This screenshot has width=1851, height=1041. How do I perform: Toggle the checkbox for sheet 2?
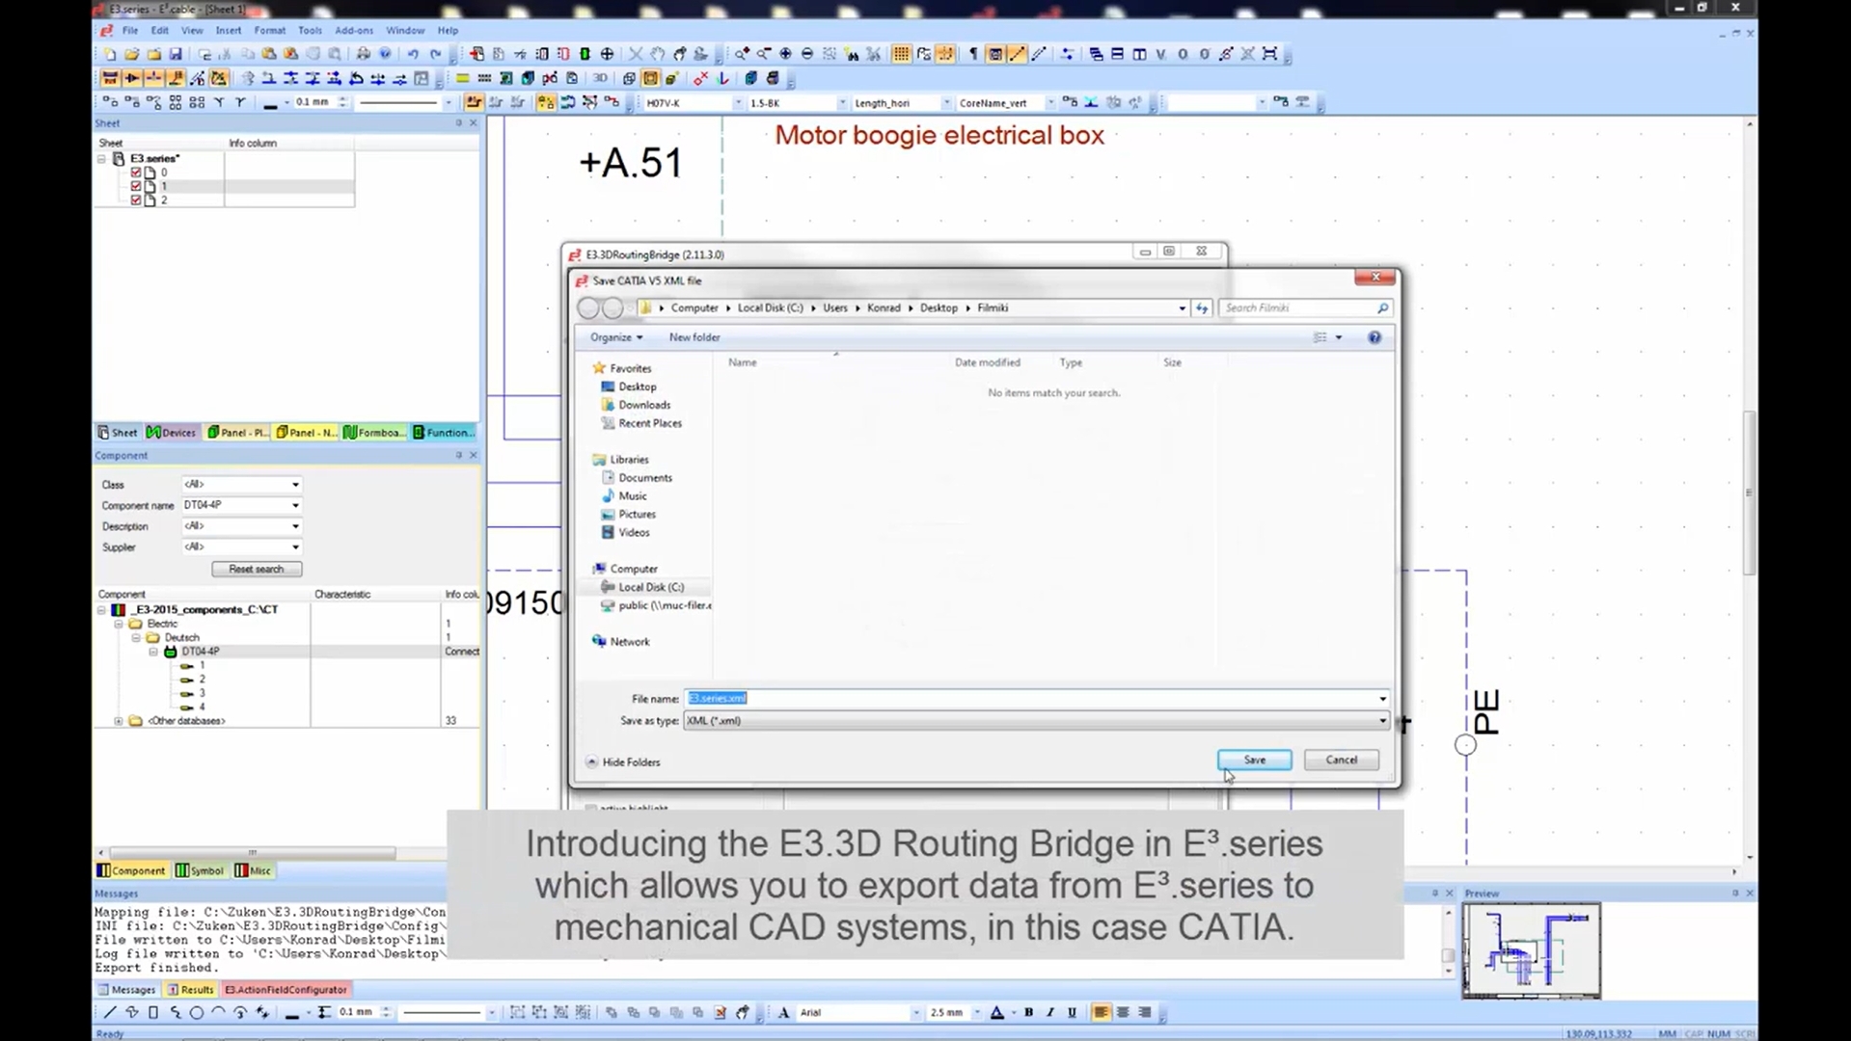click(136, 200)
